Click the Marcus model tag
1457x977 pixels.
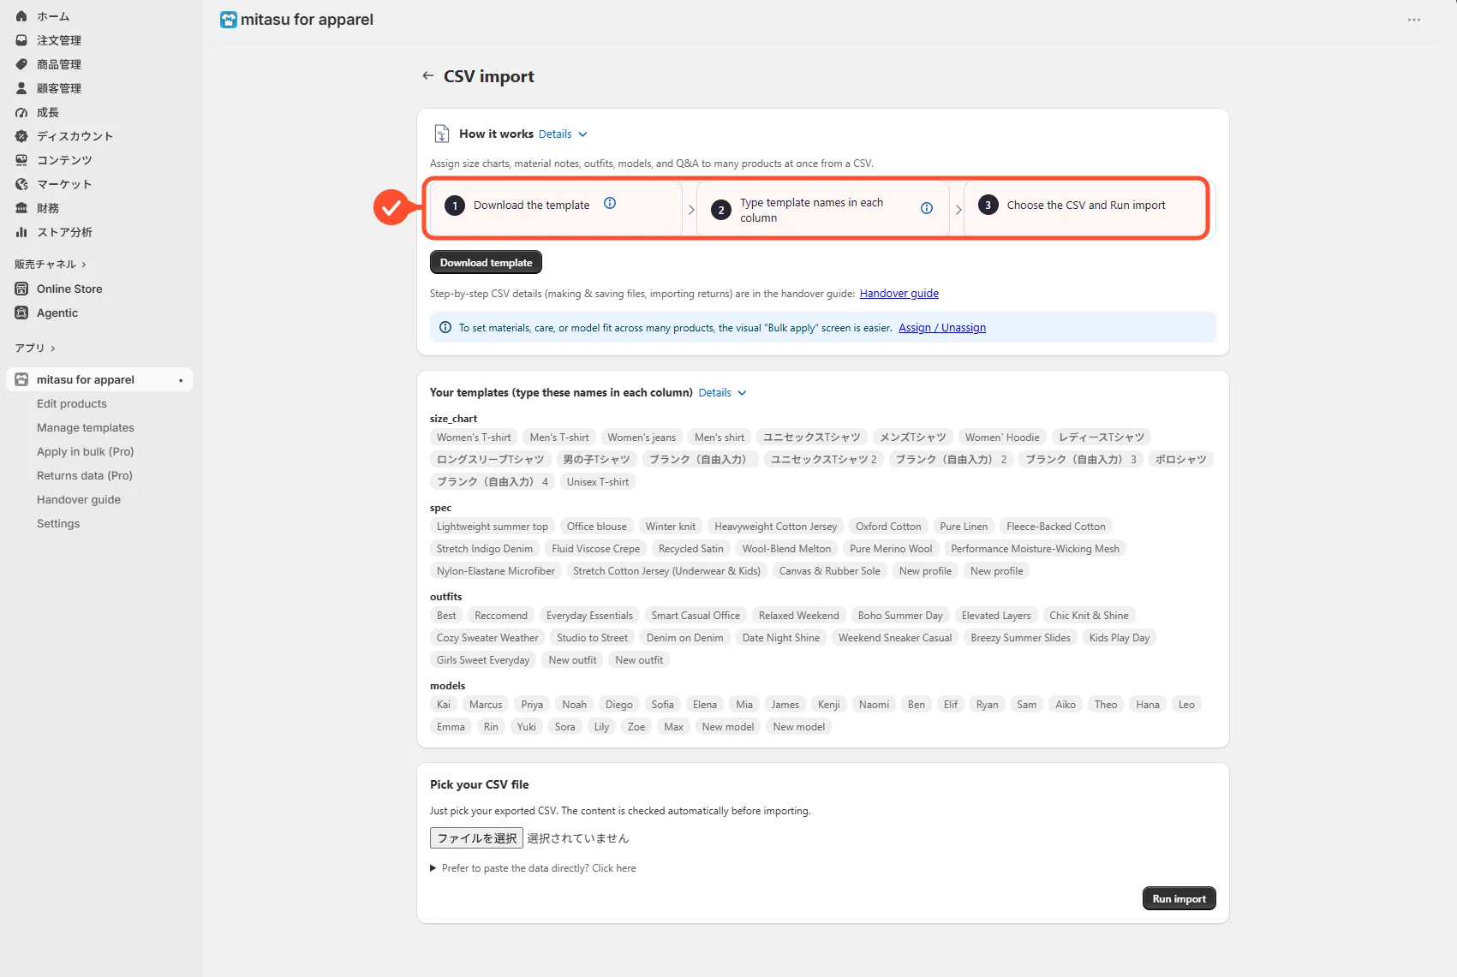point(486,705)
